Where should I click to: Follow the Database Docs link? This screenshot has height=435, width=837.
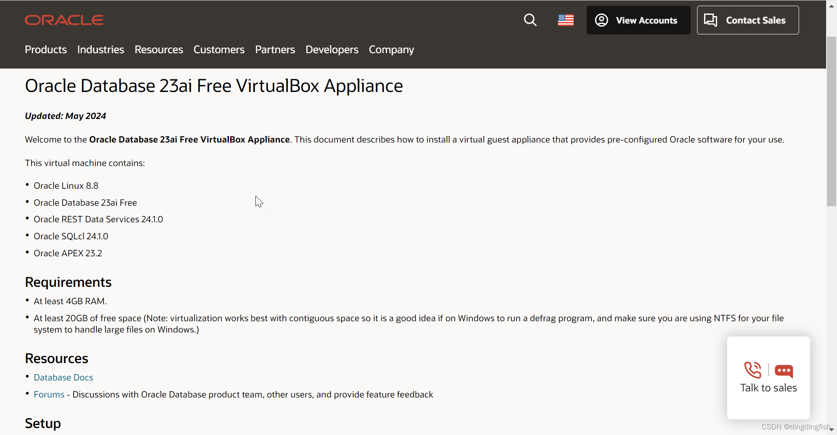(63, 377)
